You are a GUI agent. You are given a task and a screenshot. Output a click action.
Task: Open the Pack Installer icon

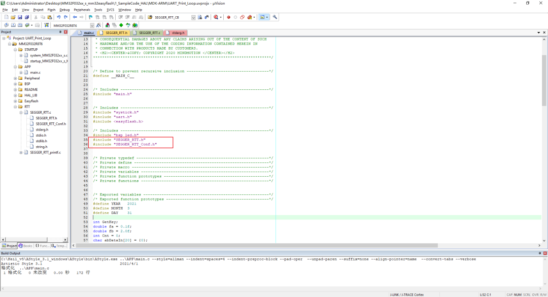[135, 25]
